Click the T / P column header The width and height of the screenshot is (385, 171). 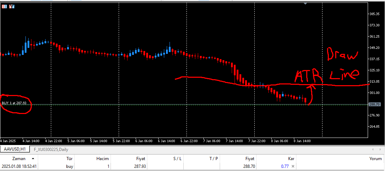(213, 159)
